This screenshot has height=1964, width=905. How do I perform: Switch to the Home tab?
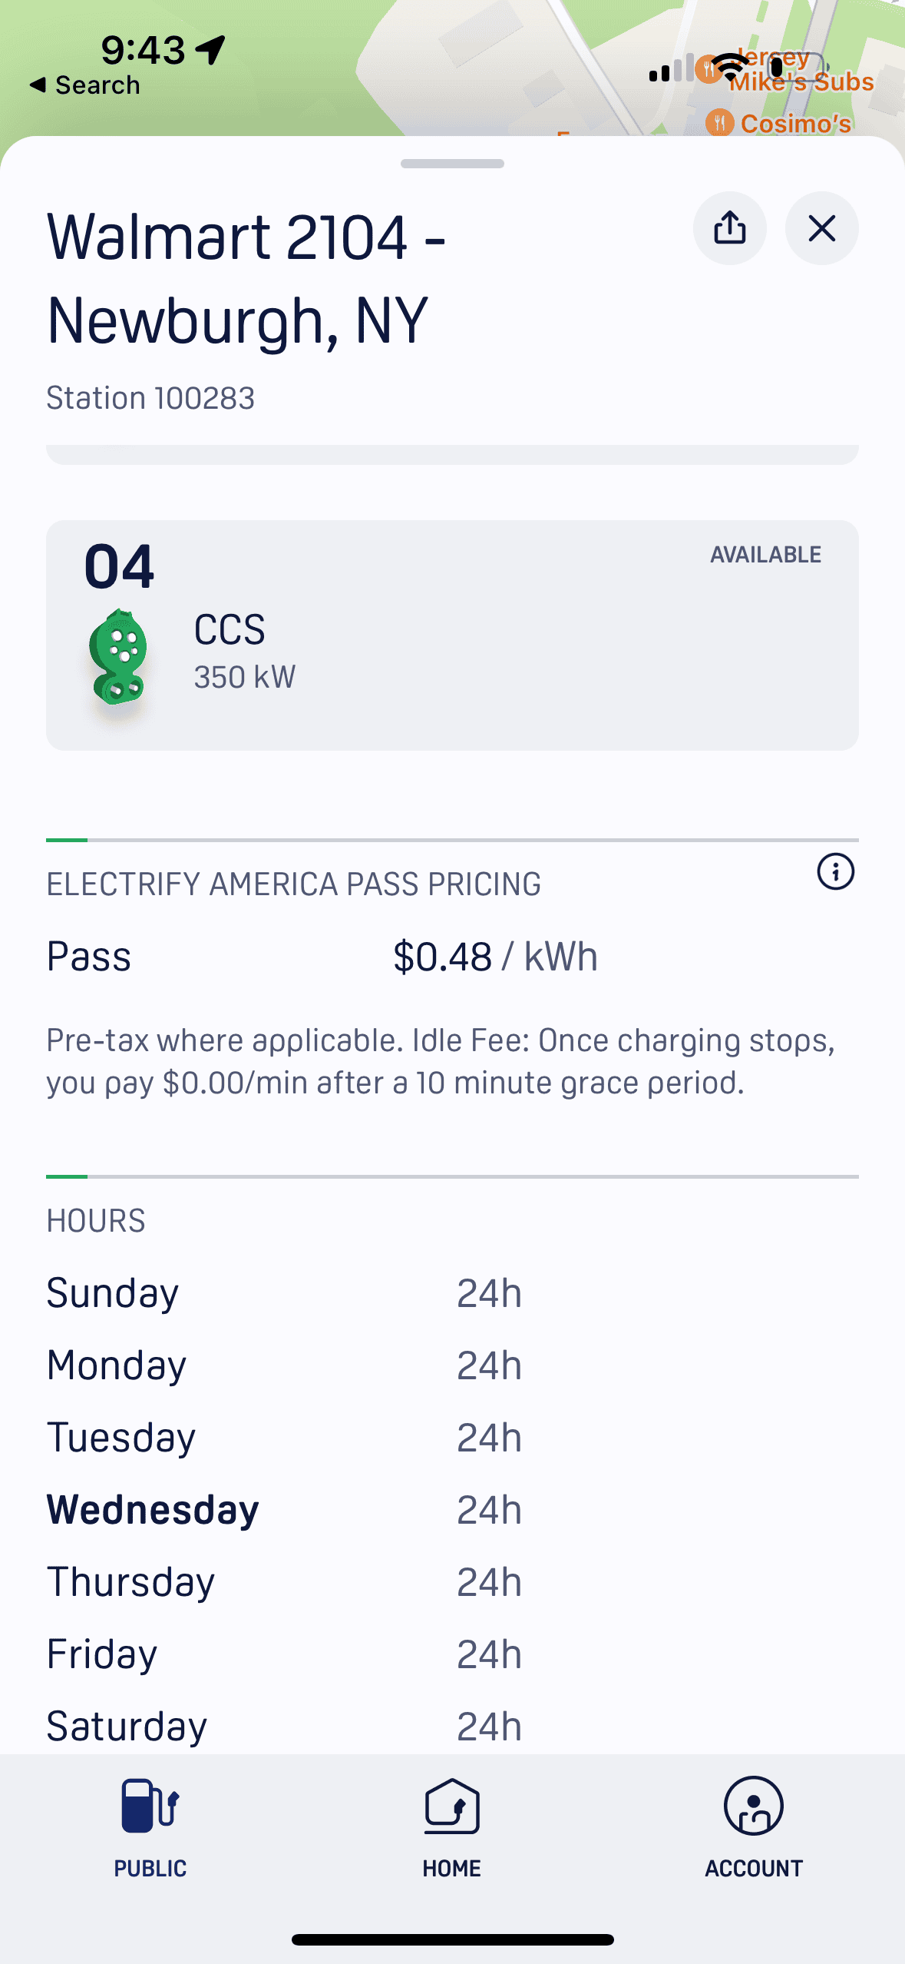click(x=452, y=1826)
